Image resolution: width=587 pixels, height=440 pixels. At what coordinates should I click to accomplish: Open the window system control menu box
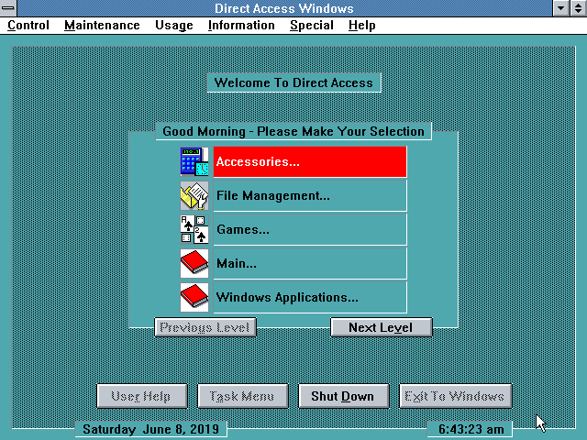coord(8,8)
